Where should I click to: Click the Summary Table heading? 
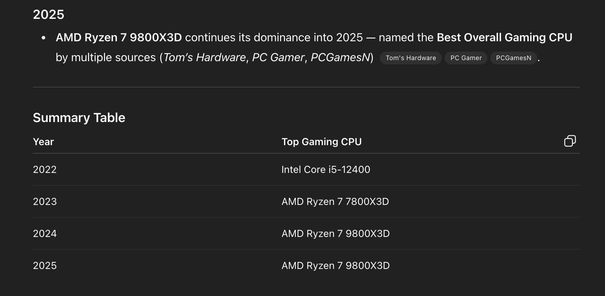(x=79, y=117)
